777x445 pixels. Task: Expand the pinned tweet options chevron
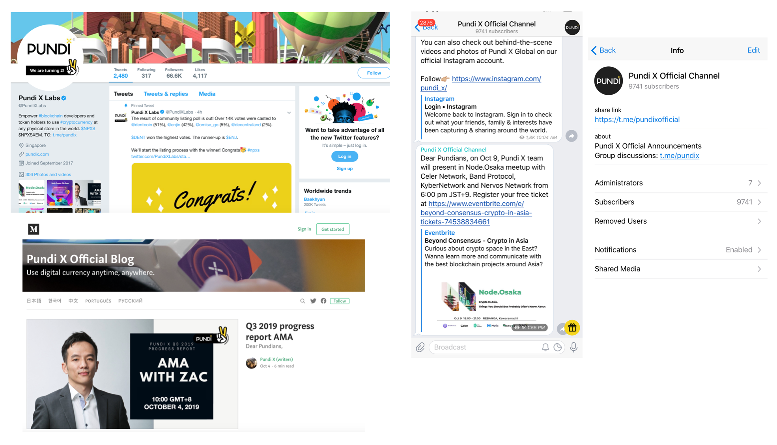click(289, 113)
